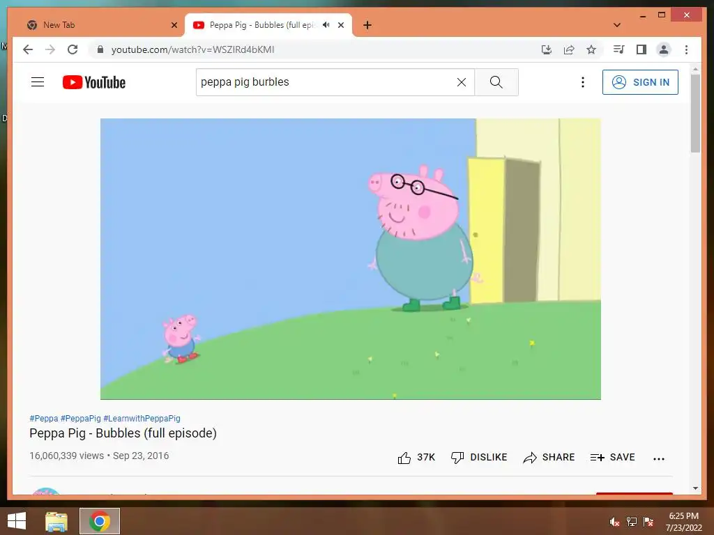Viewport: 714px width, 535px height.
Task: Open YouTube hamburger guide menu
Action: pos(38,82)
